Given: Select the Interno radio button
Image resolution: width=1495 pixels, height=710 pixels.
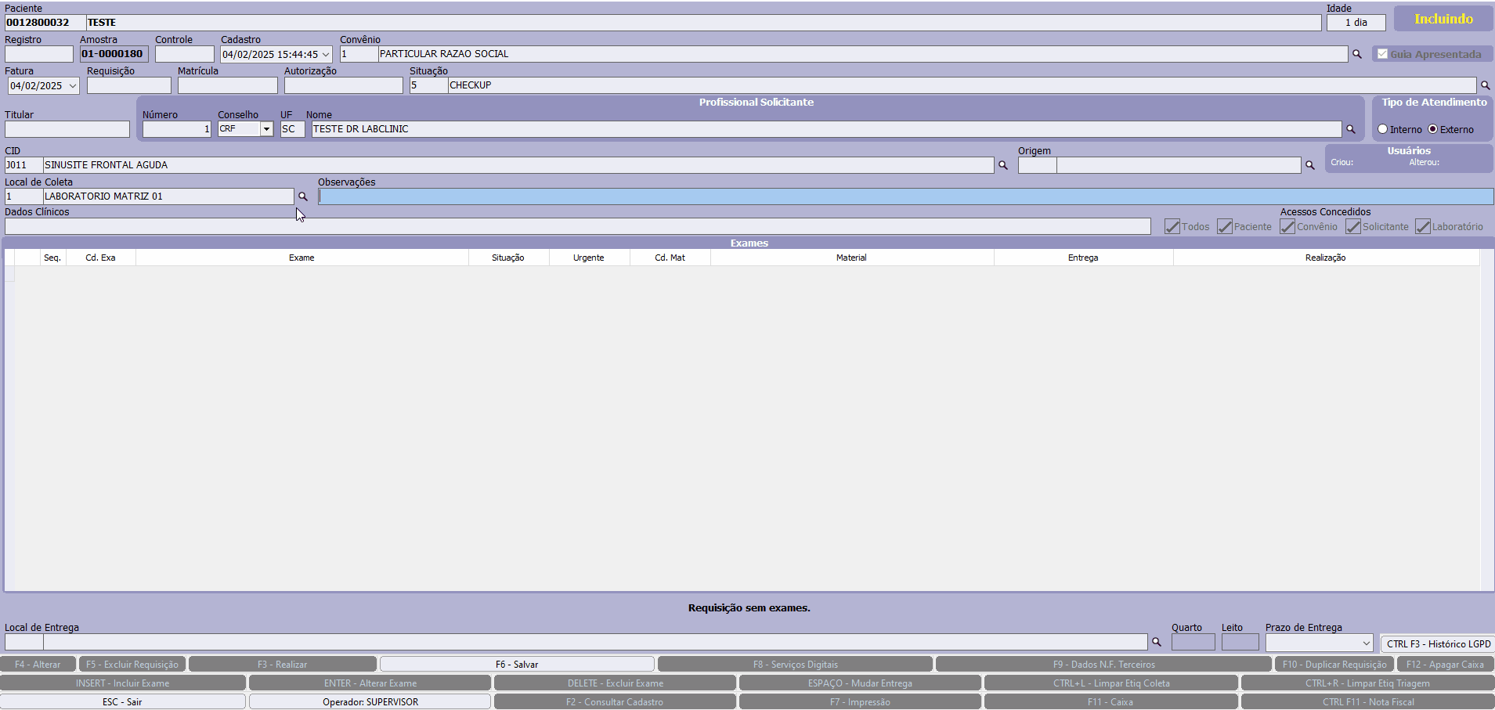Looking at the screenshot, I should click(1383, 129).
